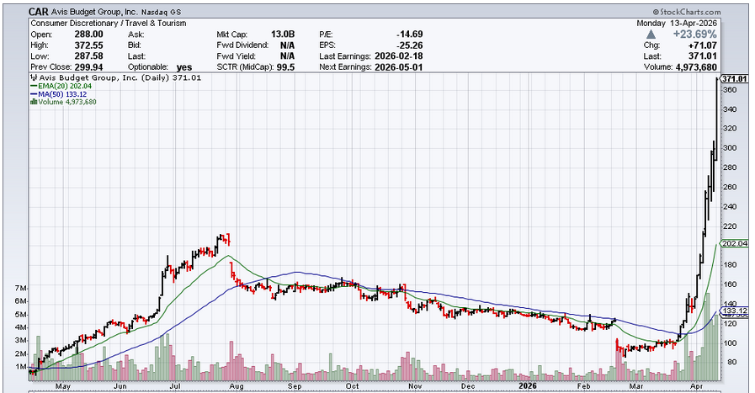Screen dimensions: 755x393
Task: Click the Oct label on the time axis
Action: pos(353,386)
